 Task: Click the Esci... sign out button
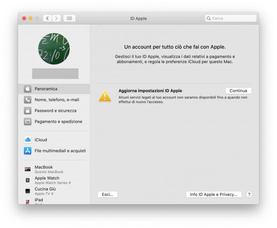pyautogui.click(x=107, y=195)
